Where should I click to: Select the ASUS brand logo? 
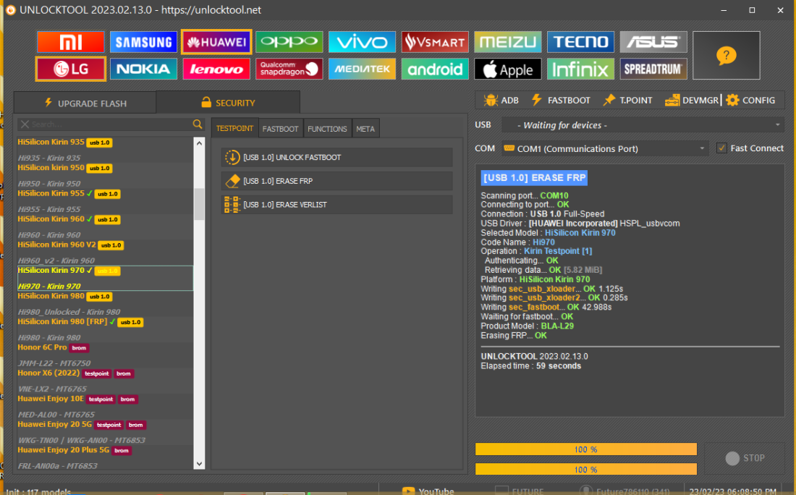(653, 42)
